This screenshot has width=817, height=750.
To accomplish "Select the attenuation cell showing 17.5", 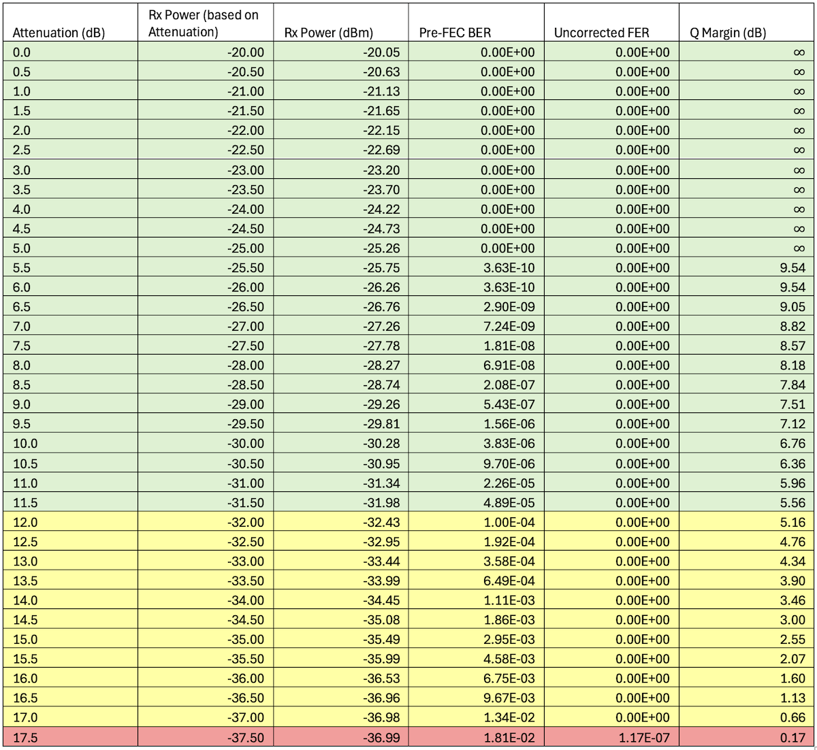I will (x=70, y=737).
